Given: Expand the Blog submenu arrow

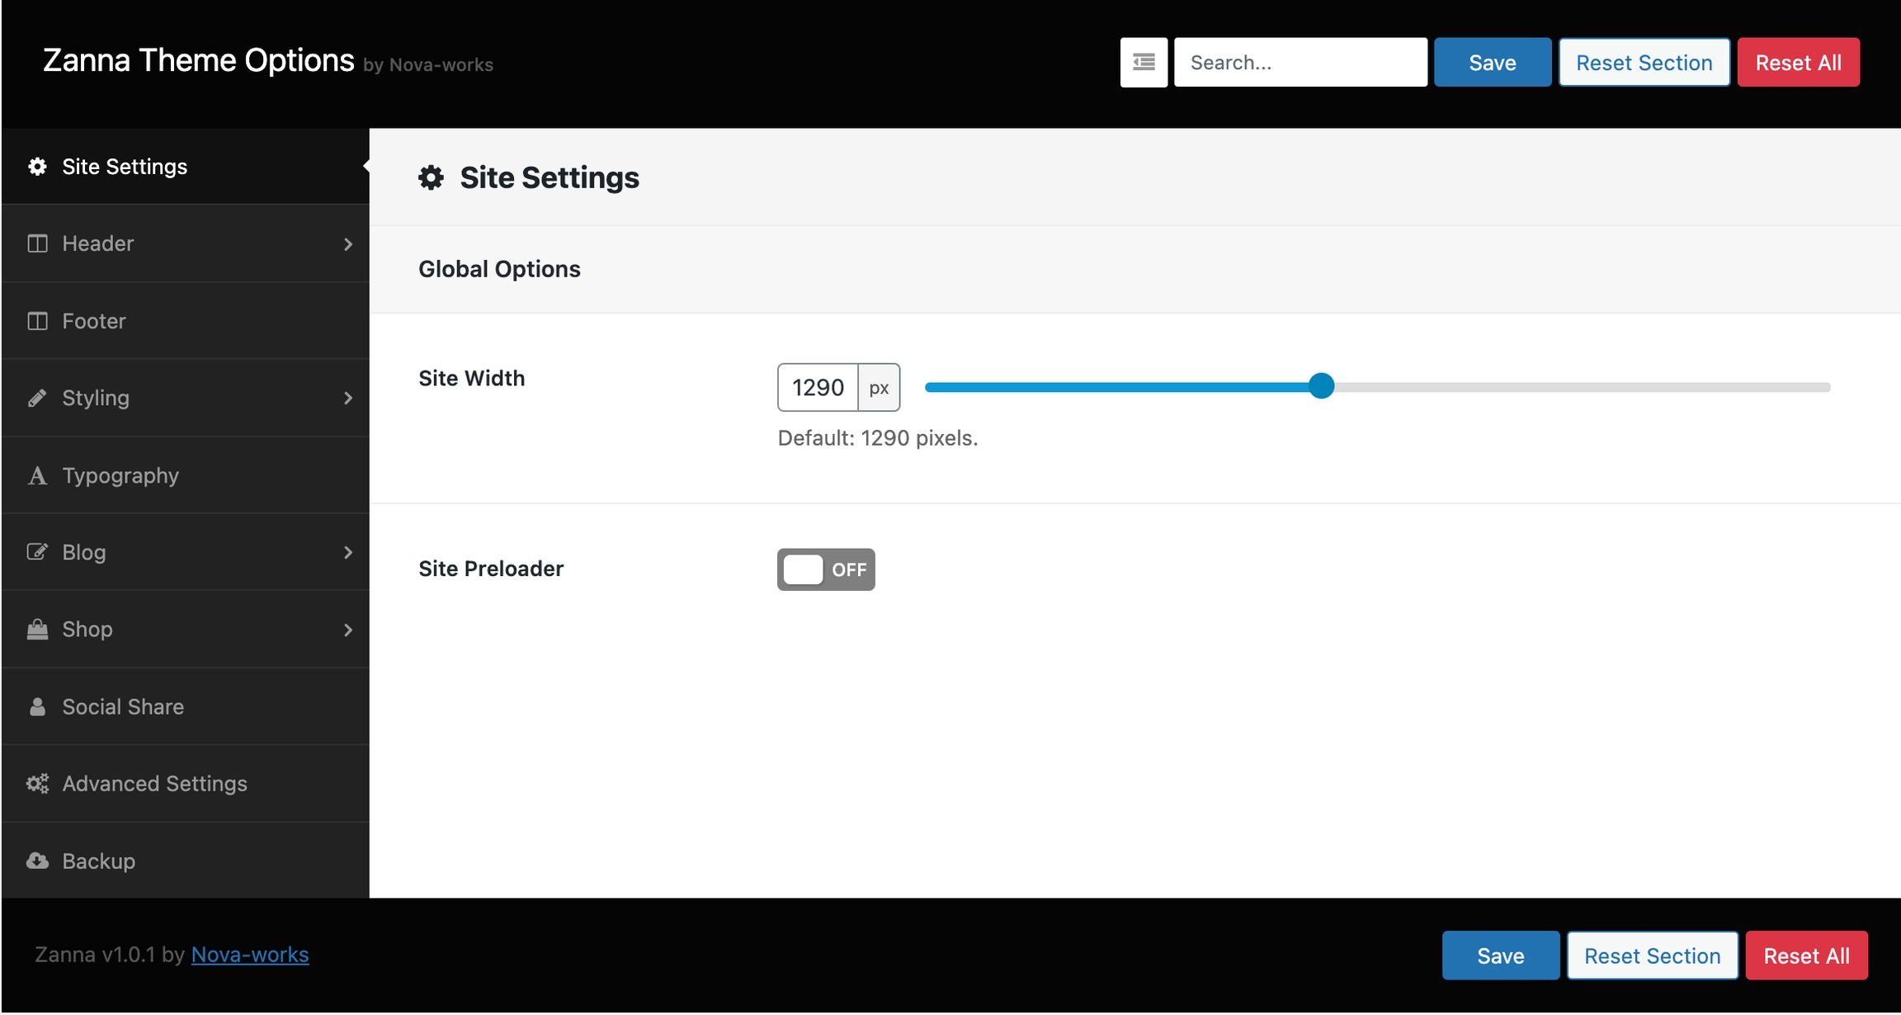Looking at the screenshot, I should (347, 553).
